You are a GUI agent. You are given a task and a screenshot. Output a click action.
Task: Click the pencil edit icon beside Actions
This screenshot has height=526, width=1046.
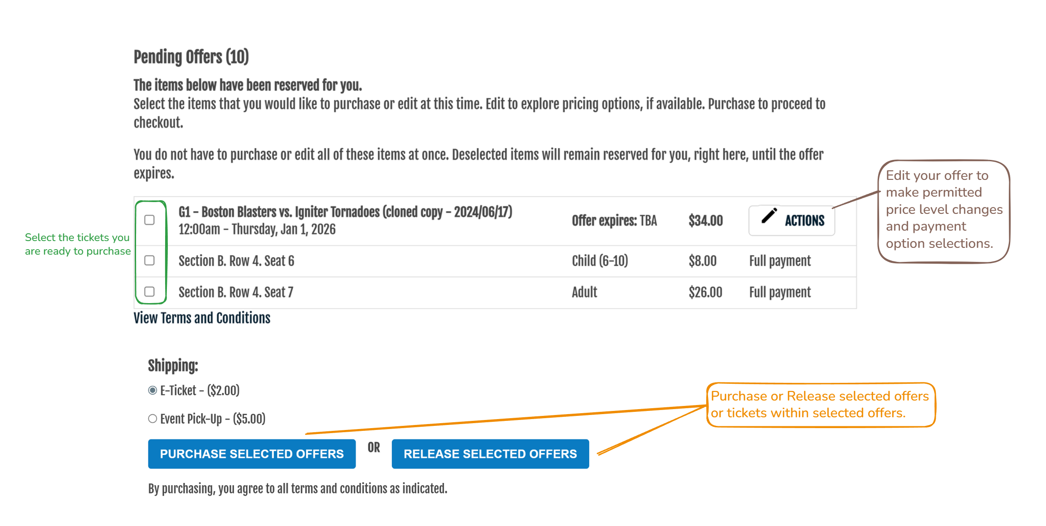point(769,216)
